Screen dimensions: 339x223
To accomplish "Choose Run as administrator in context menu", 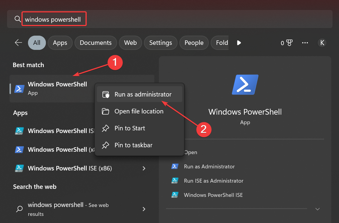I will tap(139, 94).
